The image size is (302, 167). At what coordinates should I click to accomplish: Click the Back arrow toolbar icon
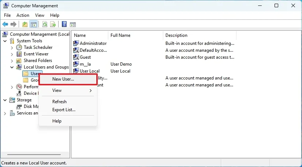[5, 24]
